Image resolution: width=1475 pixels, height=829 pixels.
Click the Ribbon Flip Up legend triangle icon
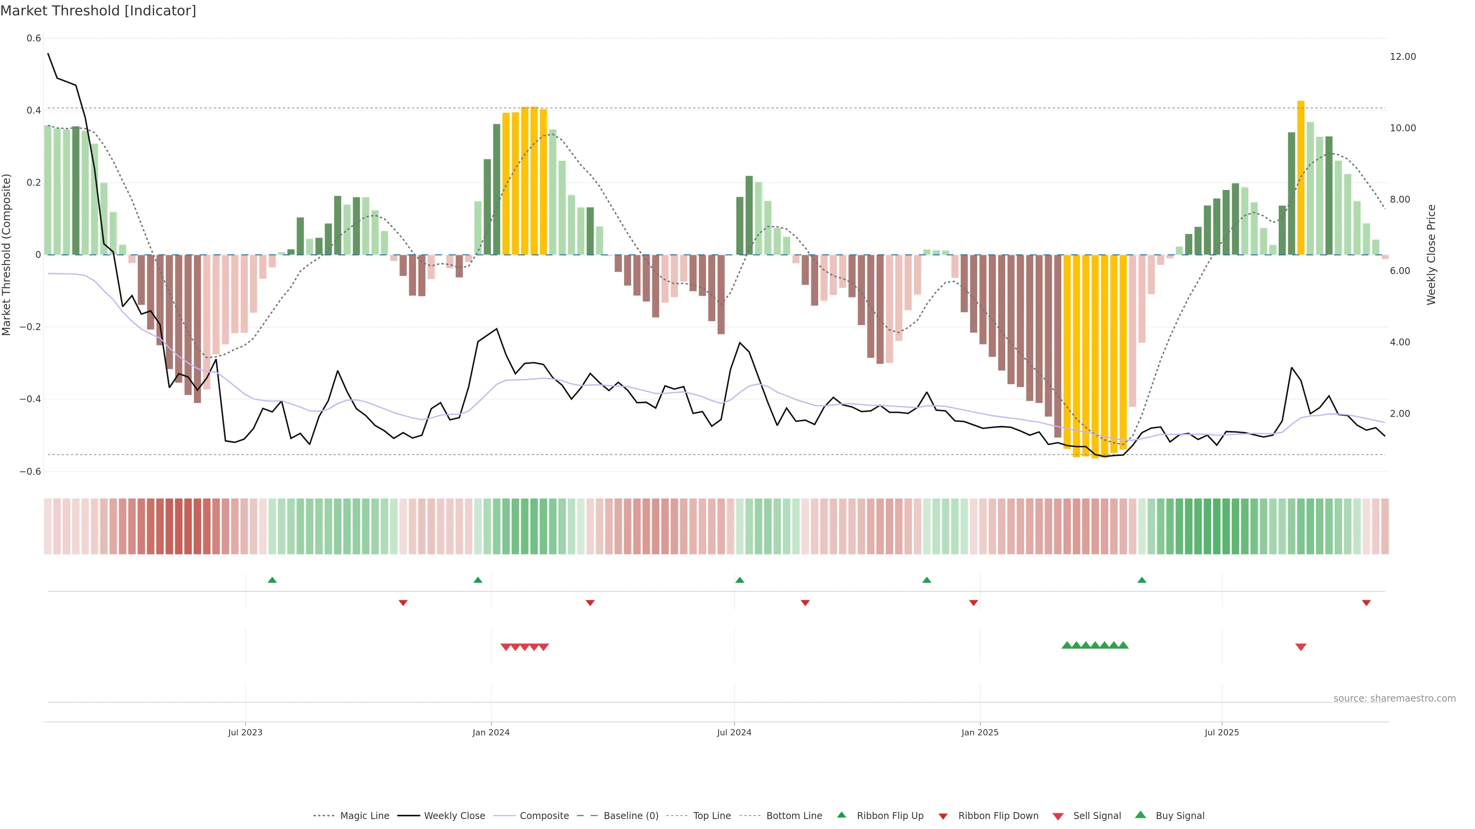pos(841,815)
